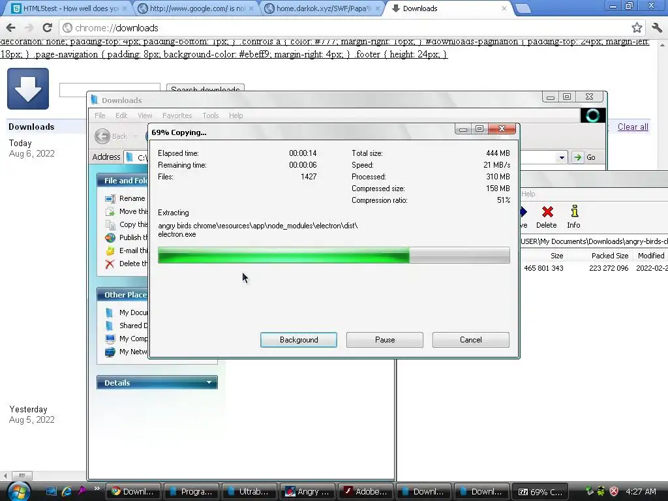This screenshot has width=668, height=501.
Task: Open the Adobe taskbar button
Action: pos(365,491)
